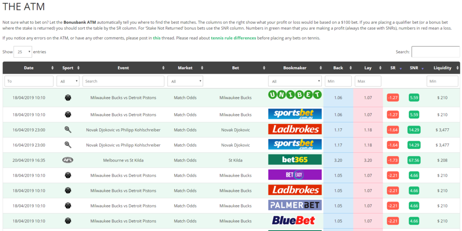Click the Ladbrokes logo in Djokovic row

pos(295,129)
